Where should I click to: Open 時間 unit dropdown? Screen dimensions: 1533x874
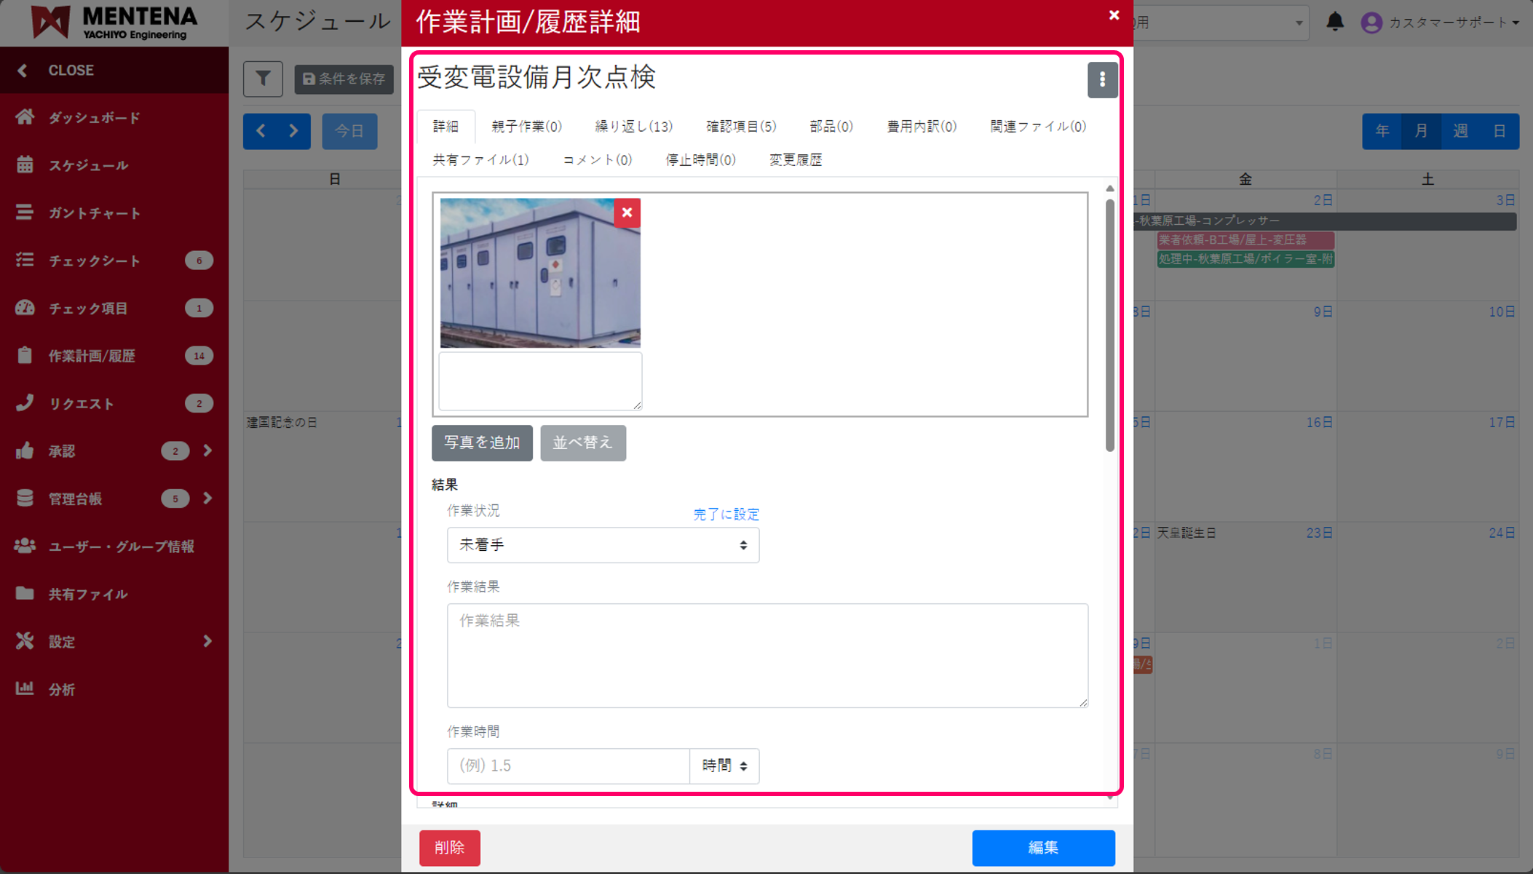(724, 766)
